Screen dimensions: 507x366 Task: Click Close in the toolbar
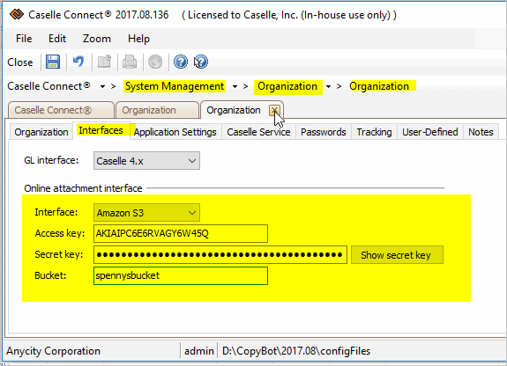(x=20, y=62)
